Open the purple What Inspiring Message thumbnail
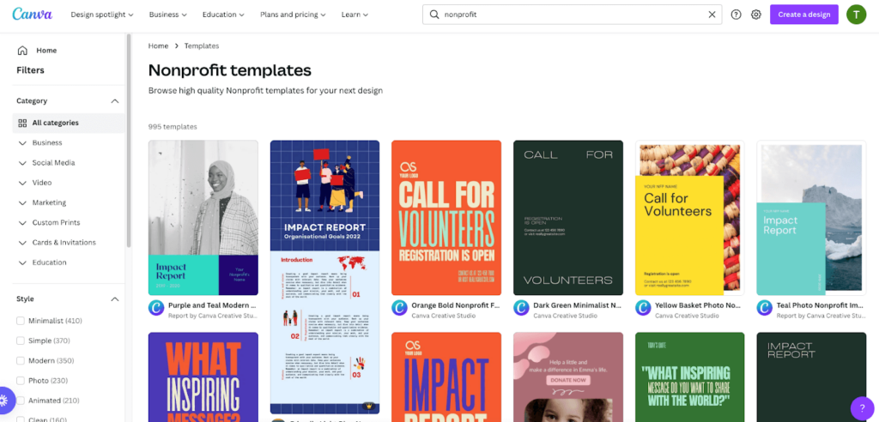The height and width of the screenshot is (422, 879). click(203, 377)
